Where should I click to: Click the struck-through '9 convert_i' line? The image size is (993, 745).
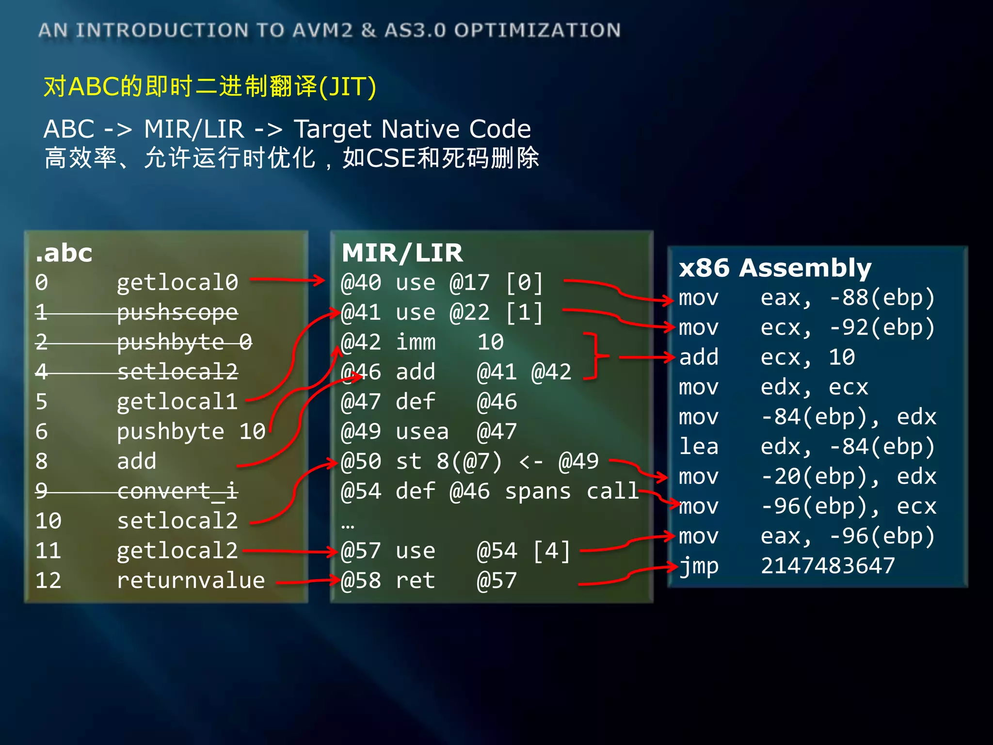pyautogui.click(x=137, y=491)
